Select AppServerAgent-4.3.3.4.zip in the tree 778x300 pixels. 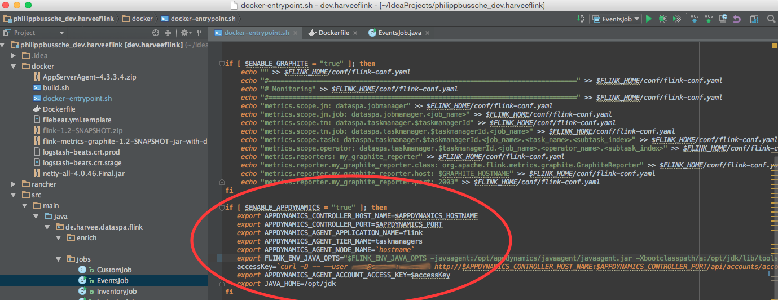coord(85,77)
